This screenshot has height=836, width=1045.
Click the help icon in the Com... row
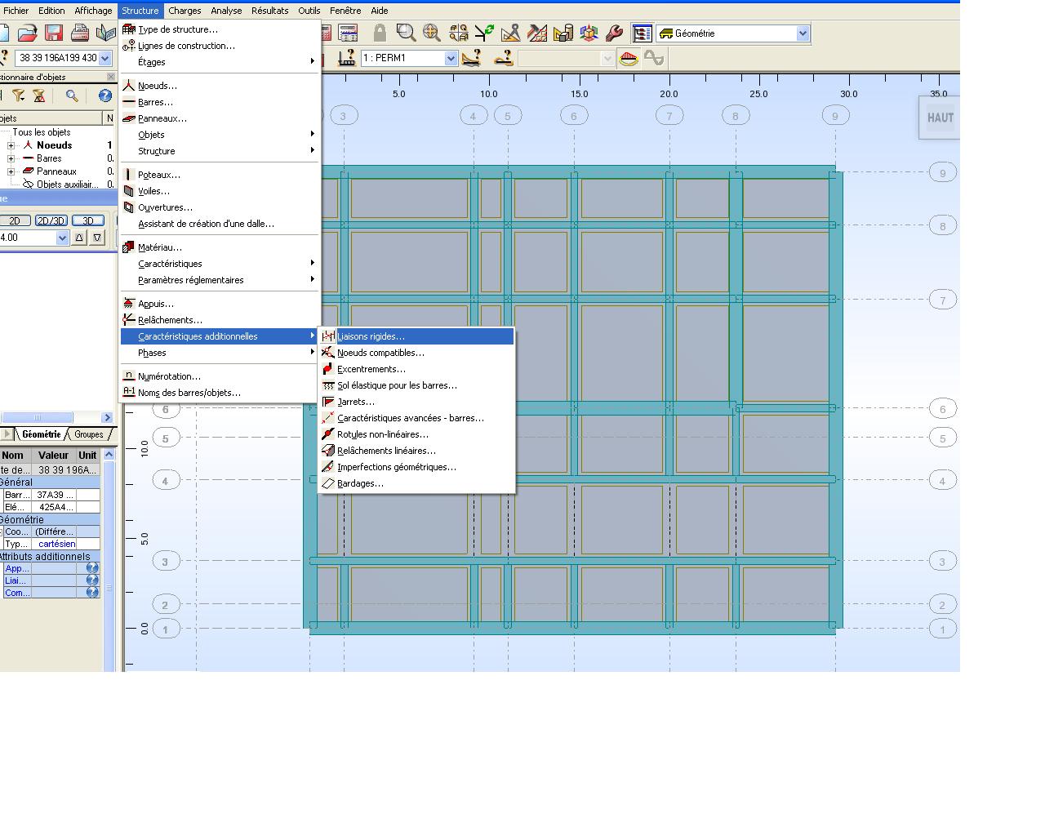(92, 593)
